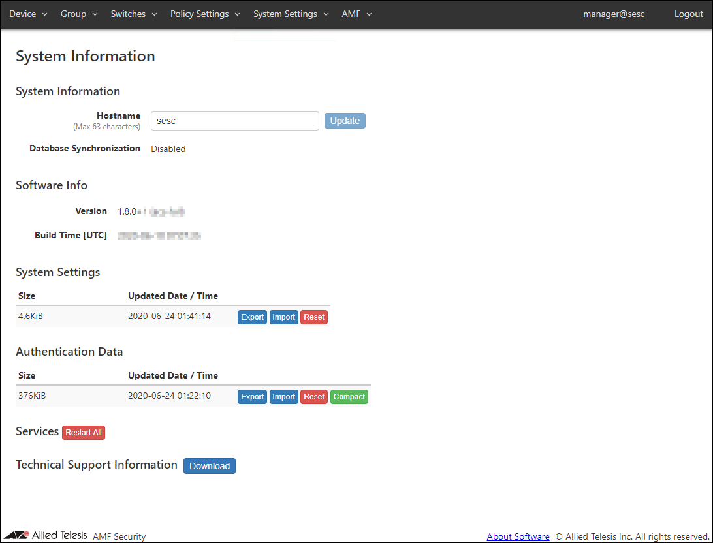The image size is (713, 543).
Task: Expand the Policy Settings menu
Action: 205,14
